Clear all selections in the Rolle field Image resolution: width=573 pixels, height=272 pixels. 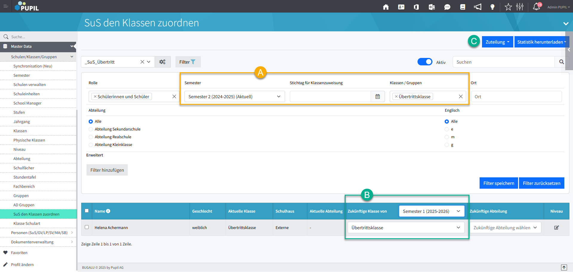pyautogui.click(x=174, y=96)
